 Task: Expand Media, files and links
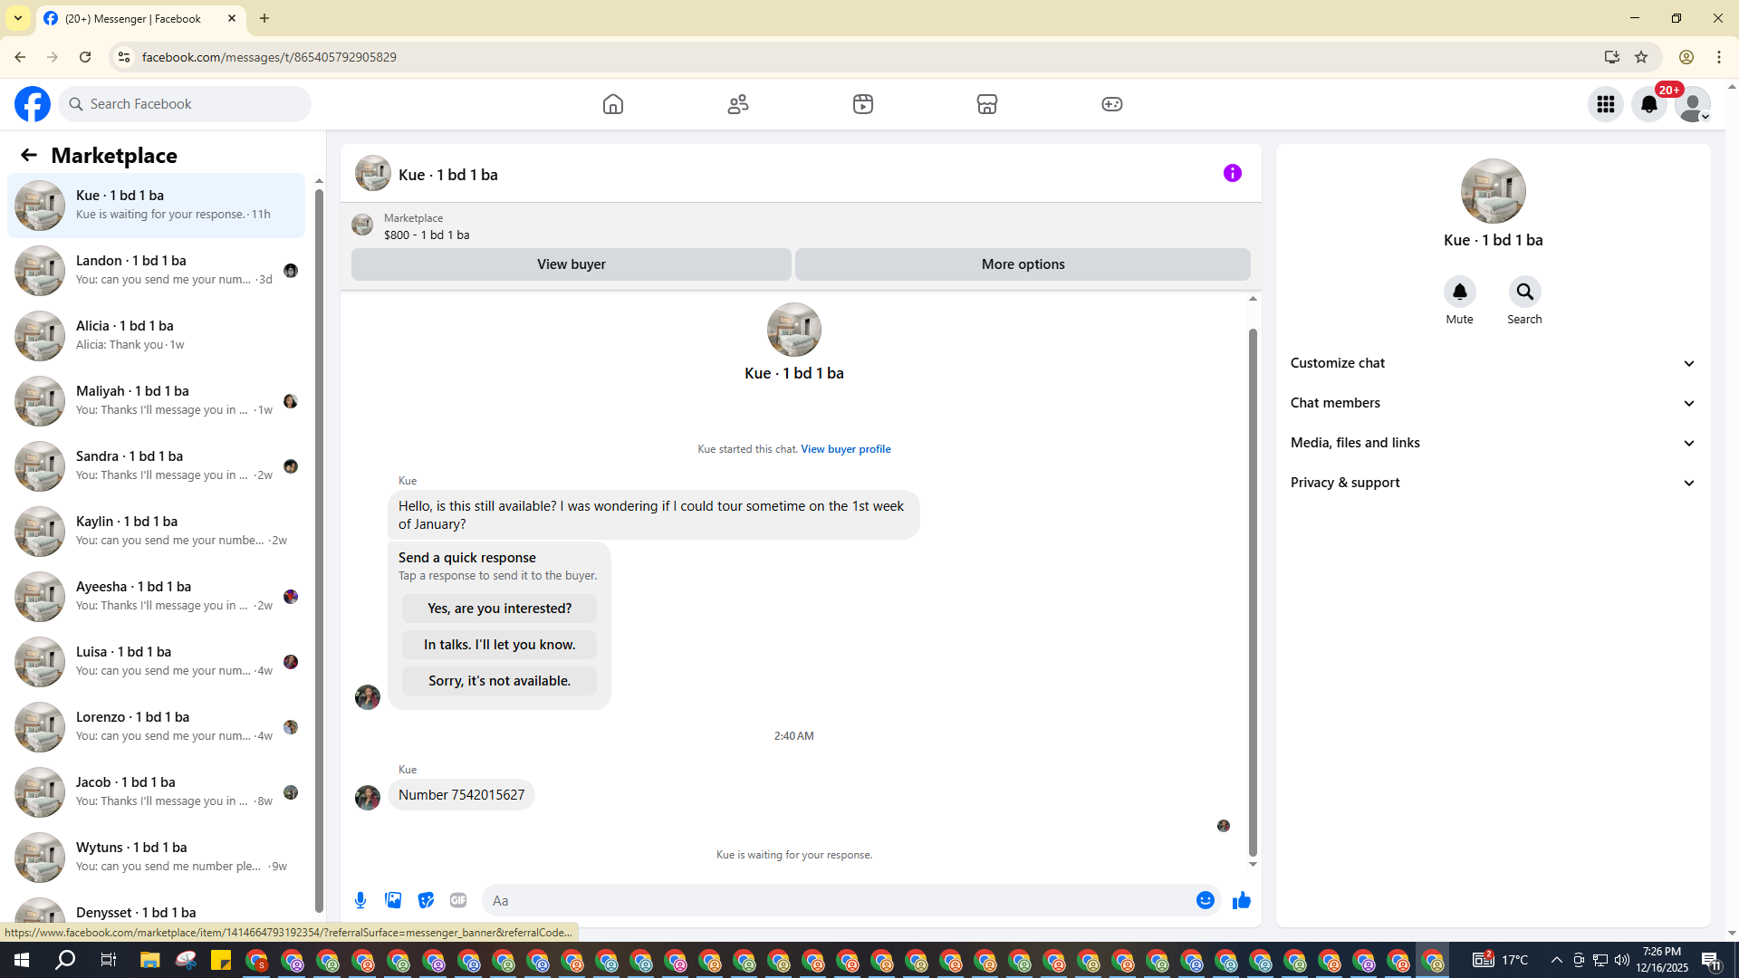1494,443
